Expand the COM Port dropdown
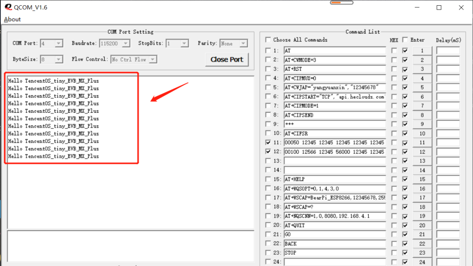Viewport: 473px width, 266px height. pyautogui.click(x=59, y=43)
